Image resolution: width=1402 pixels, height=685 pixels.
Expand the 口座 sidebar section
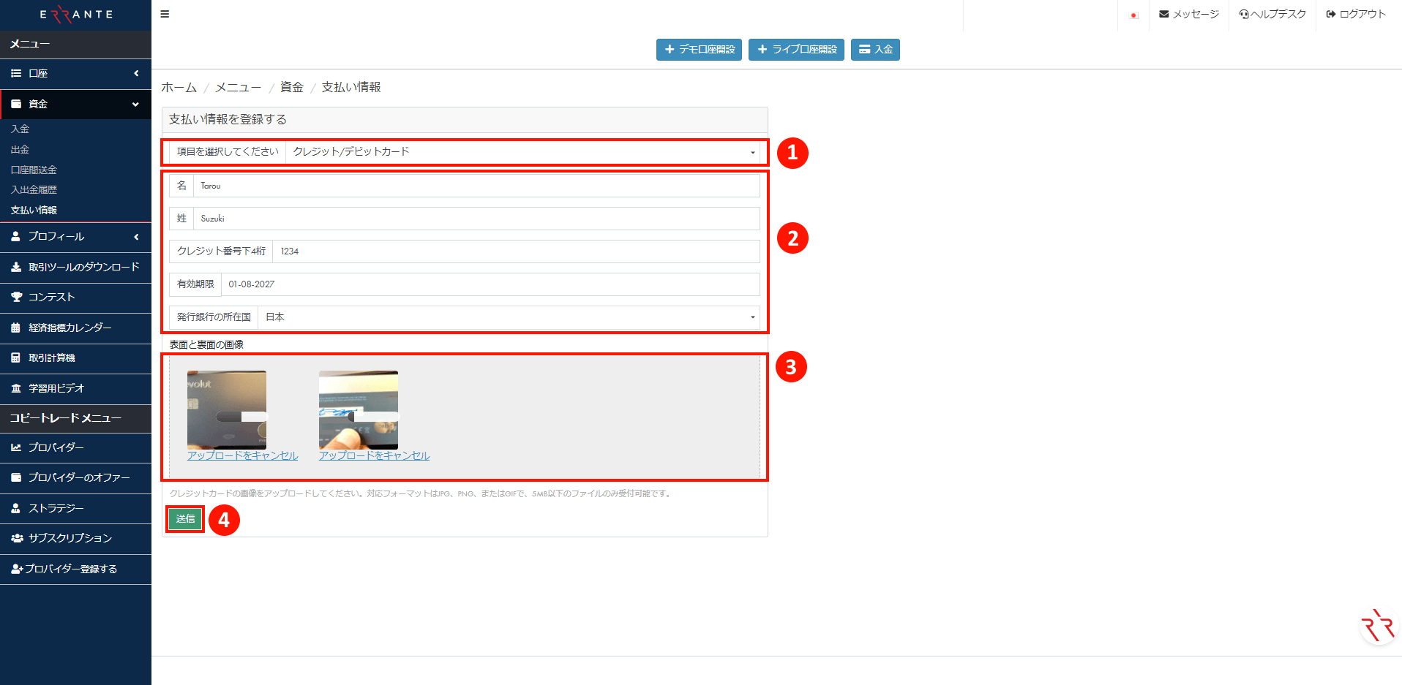click(75, 73)
